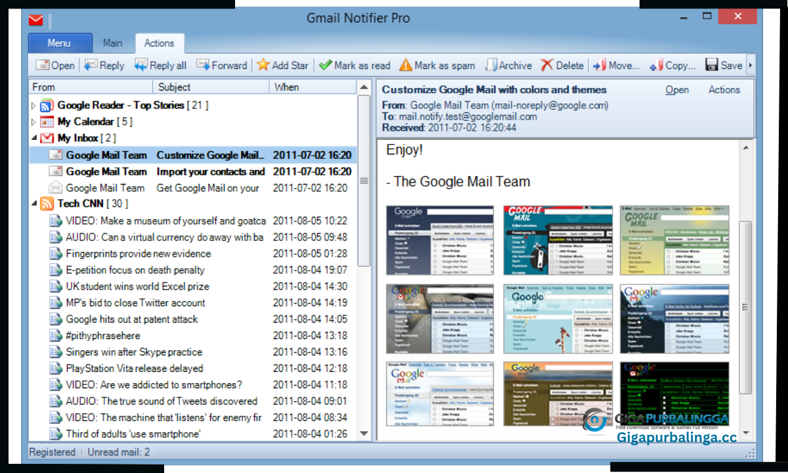Click the Move... toolbar button
This screenshot has width=788, height=473.
click(x=616, y=65)
